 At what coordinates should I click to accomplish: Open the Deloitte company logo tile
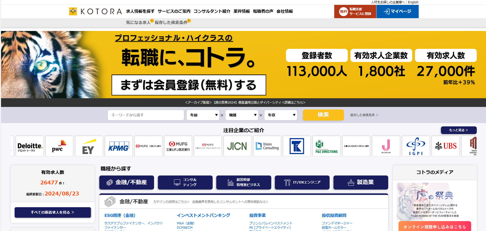(x=30, y=146)
